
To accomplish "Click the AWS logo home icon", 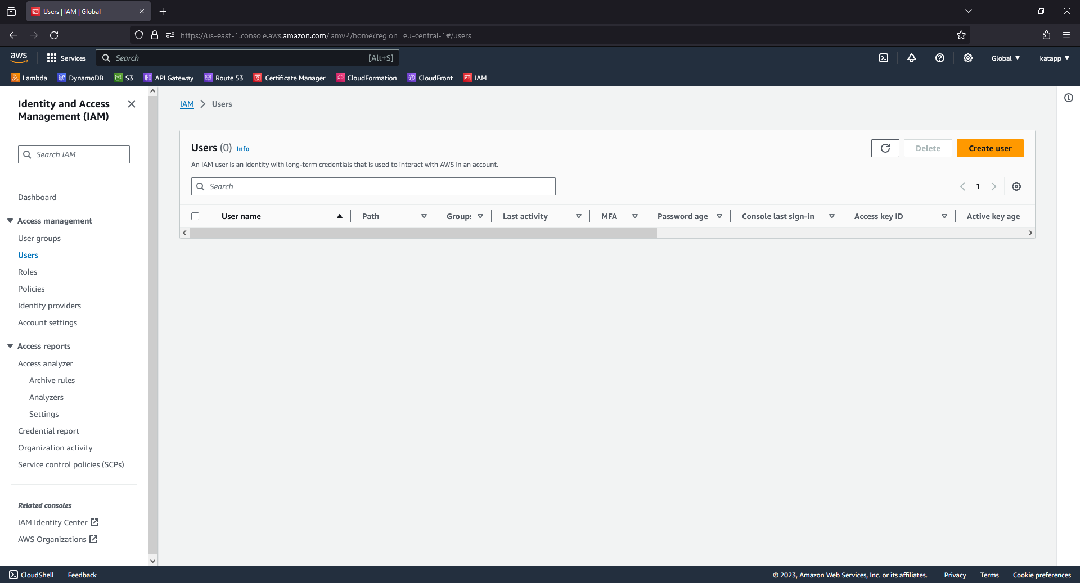I will click(x=19, y=58).
